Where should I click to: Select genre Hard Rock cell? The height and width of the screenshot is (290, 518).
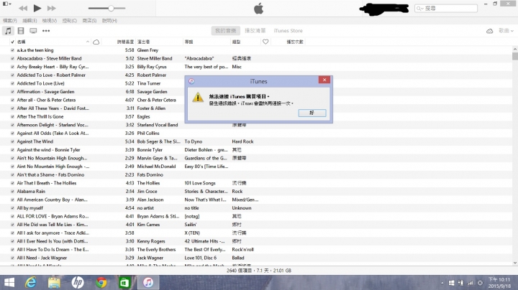click(243, 141)
